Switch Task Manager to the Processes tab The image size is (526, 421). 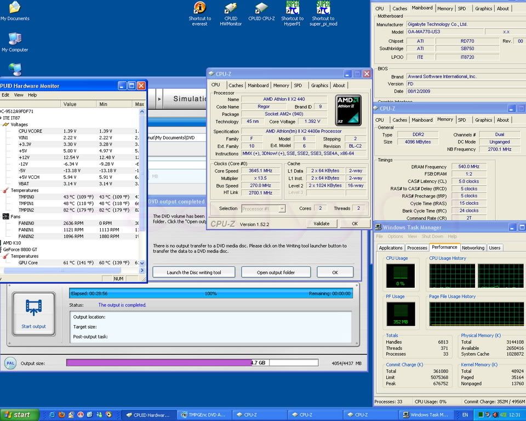click(x=417, y=248)
